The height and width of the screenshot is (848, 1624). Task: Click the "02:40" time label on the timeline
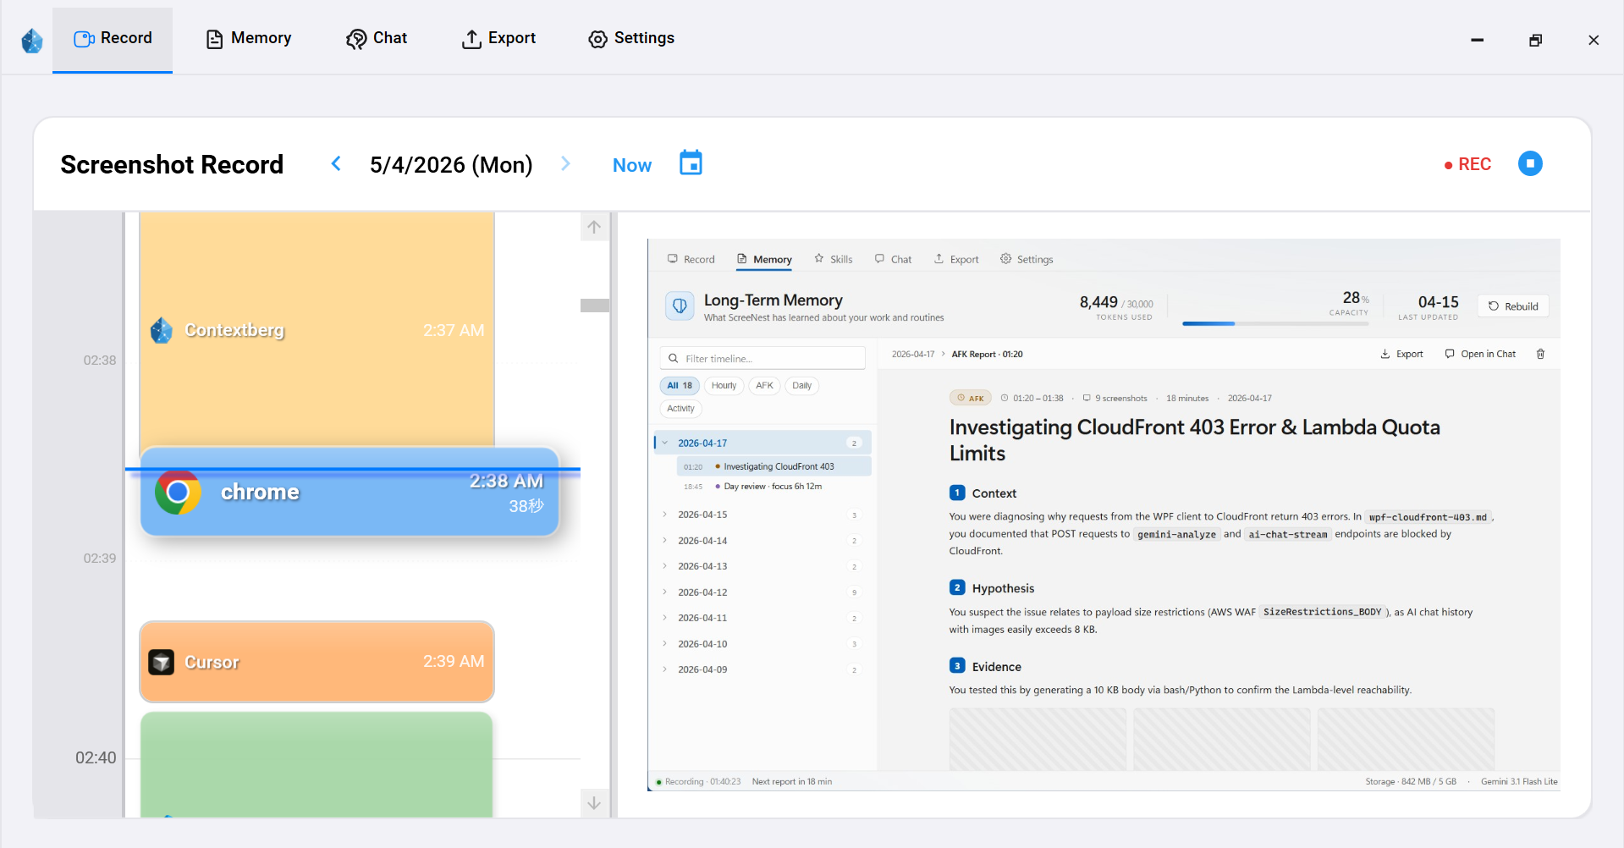coord(96,758)
